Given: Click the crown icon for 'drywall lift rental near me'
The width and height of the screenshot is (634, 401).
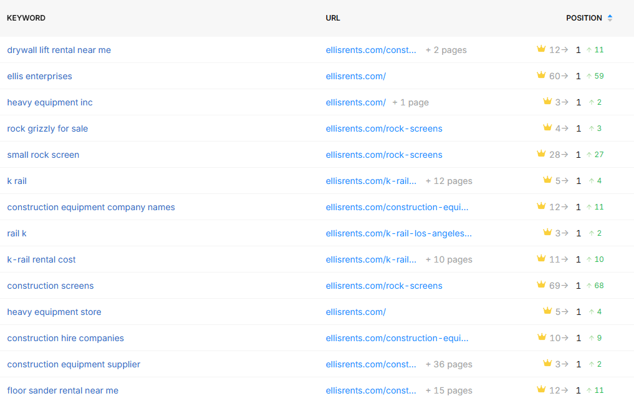Looking at the screenshot, I should [x=541, y=49].
